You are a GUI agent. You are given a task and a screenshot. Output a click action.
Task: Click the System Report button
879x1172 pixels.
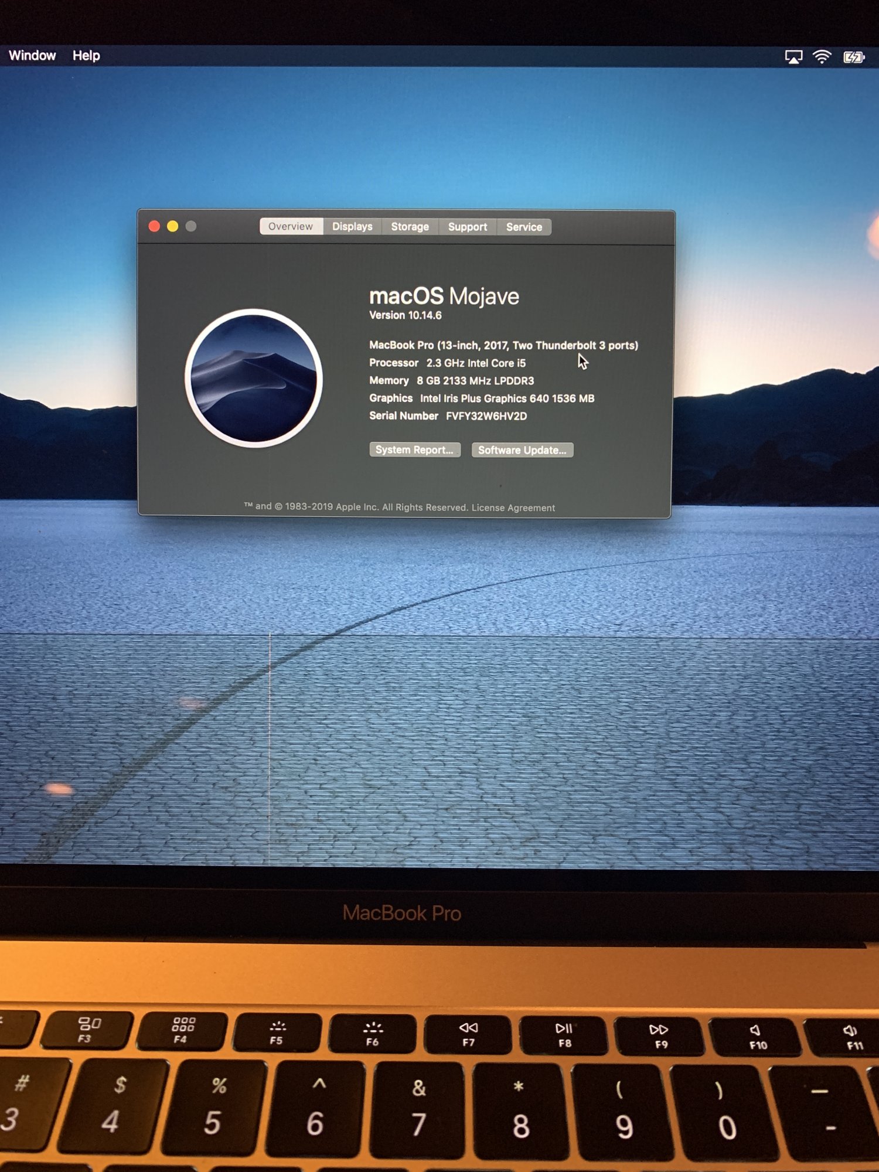click(x=415, y=449)
